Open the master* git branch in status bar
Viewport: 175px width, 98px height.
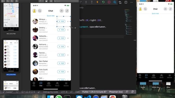click(8, 92)
